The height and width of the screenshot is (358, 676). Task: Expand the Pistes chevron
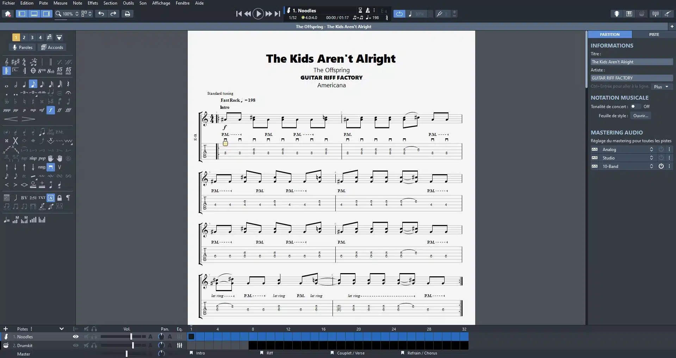[x=62, y=329]
